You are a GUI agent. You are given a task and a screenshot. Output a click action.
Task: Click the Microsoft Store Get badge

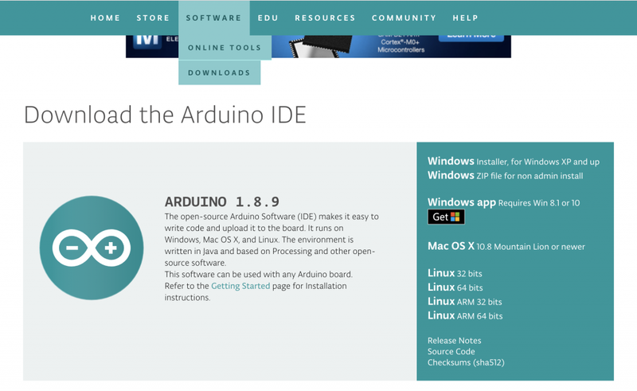(x=446, y=217)
